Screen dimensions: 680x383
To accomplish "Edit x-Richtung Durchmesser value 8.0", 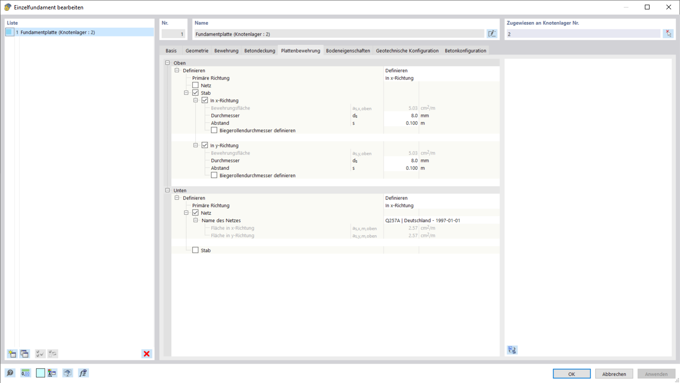I will [401, 115].
